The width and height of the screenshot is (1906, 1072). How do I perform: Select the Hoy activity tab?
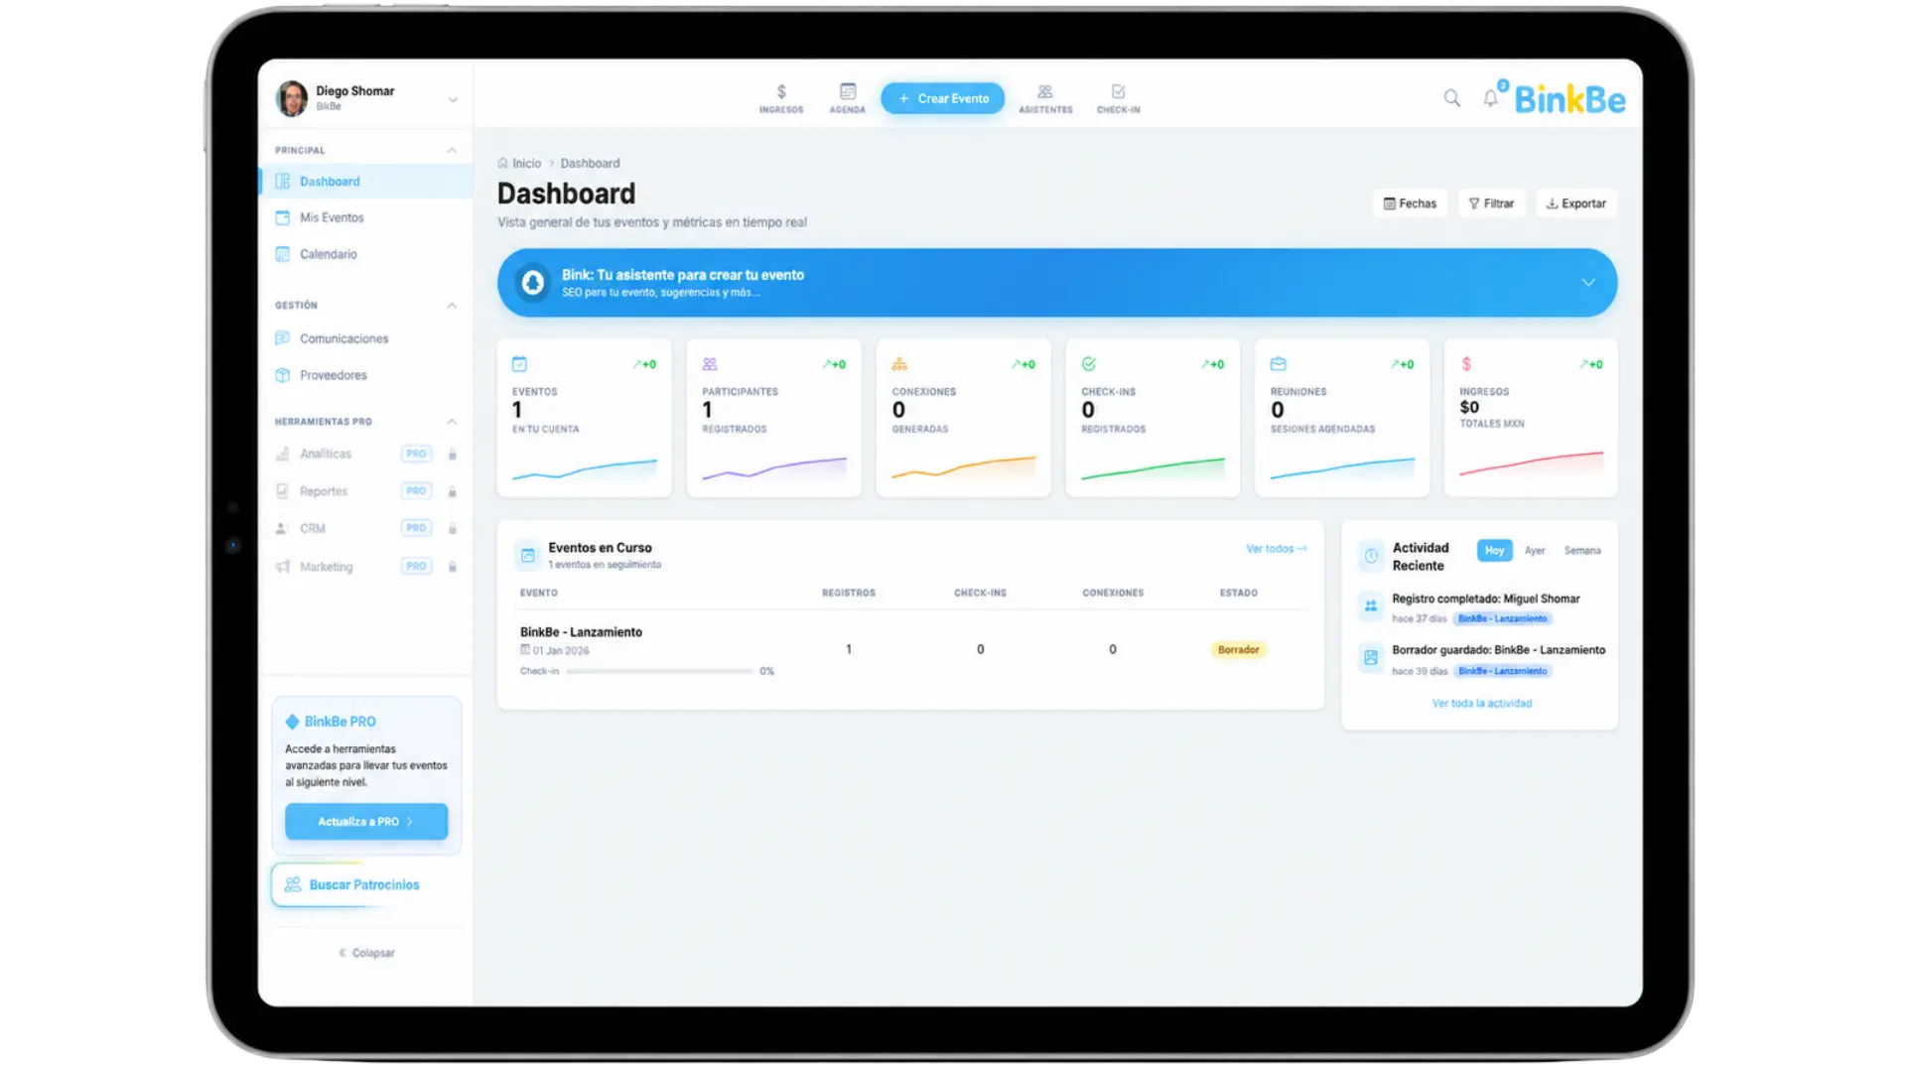(1494, 550)
